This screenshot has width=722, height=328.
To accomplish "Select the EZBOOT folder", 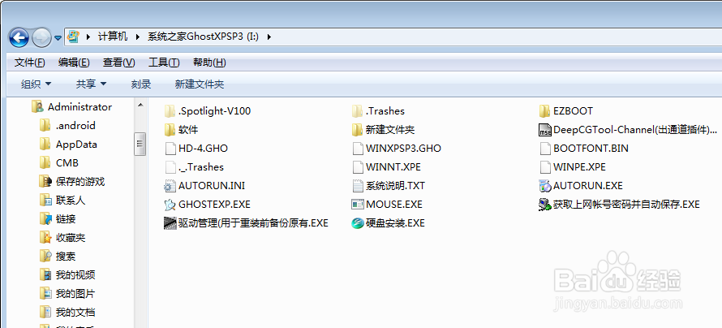I will (566, 111).
